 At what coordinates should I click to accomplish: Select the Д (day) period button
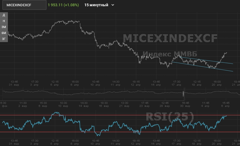(4, 15)
